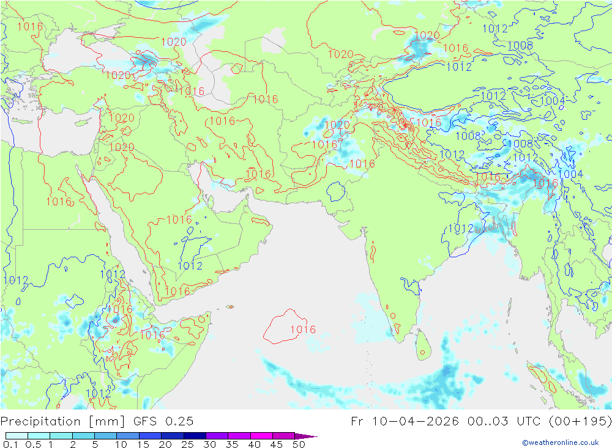Viewport: 612px width, 448px height.
Task: Pick the 30–35 mm violet legend swatch
Action: point(217,436)
